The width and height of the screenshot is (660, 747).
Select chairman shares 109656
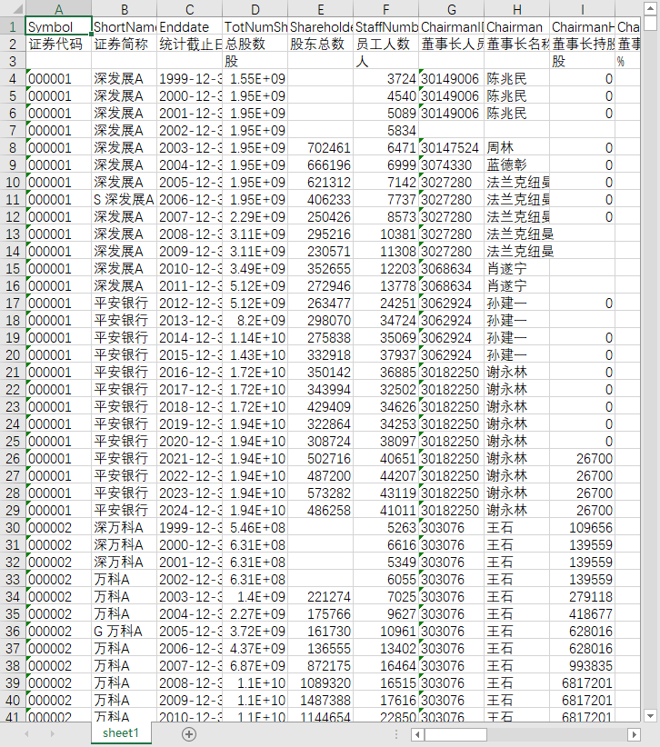click(583, 527)
